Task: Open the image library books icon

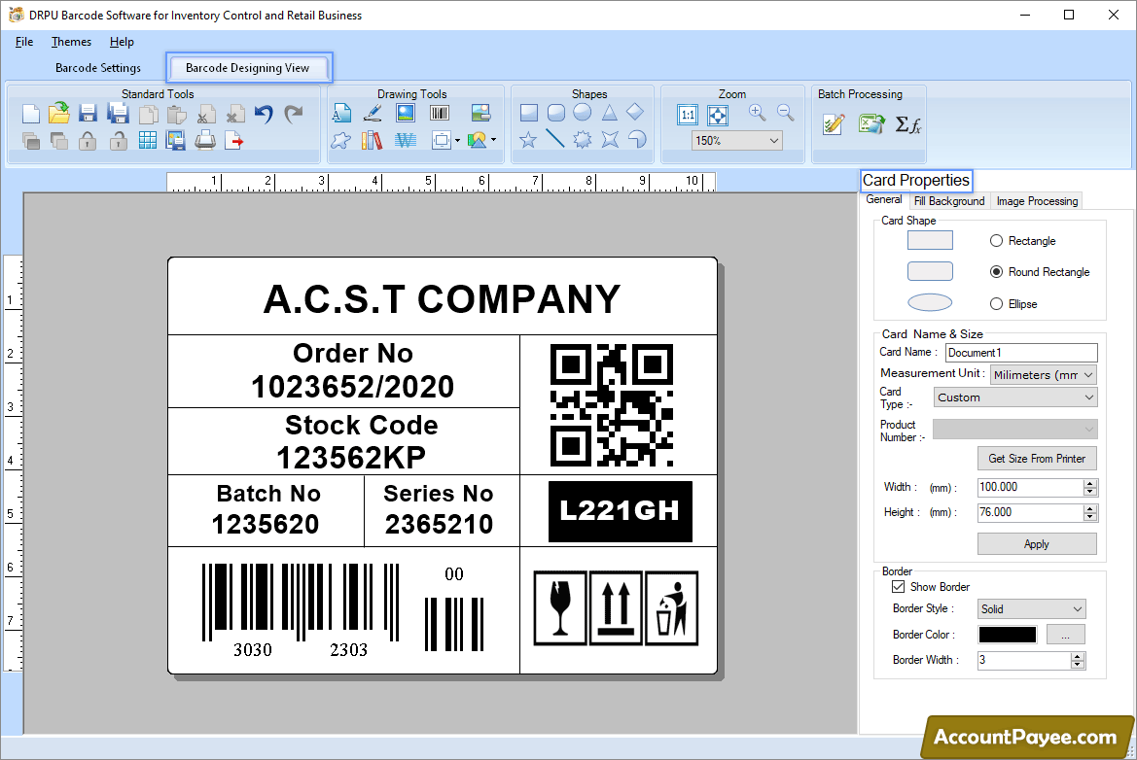Action: [372, 140]
